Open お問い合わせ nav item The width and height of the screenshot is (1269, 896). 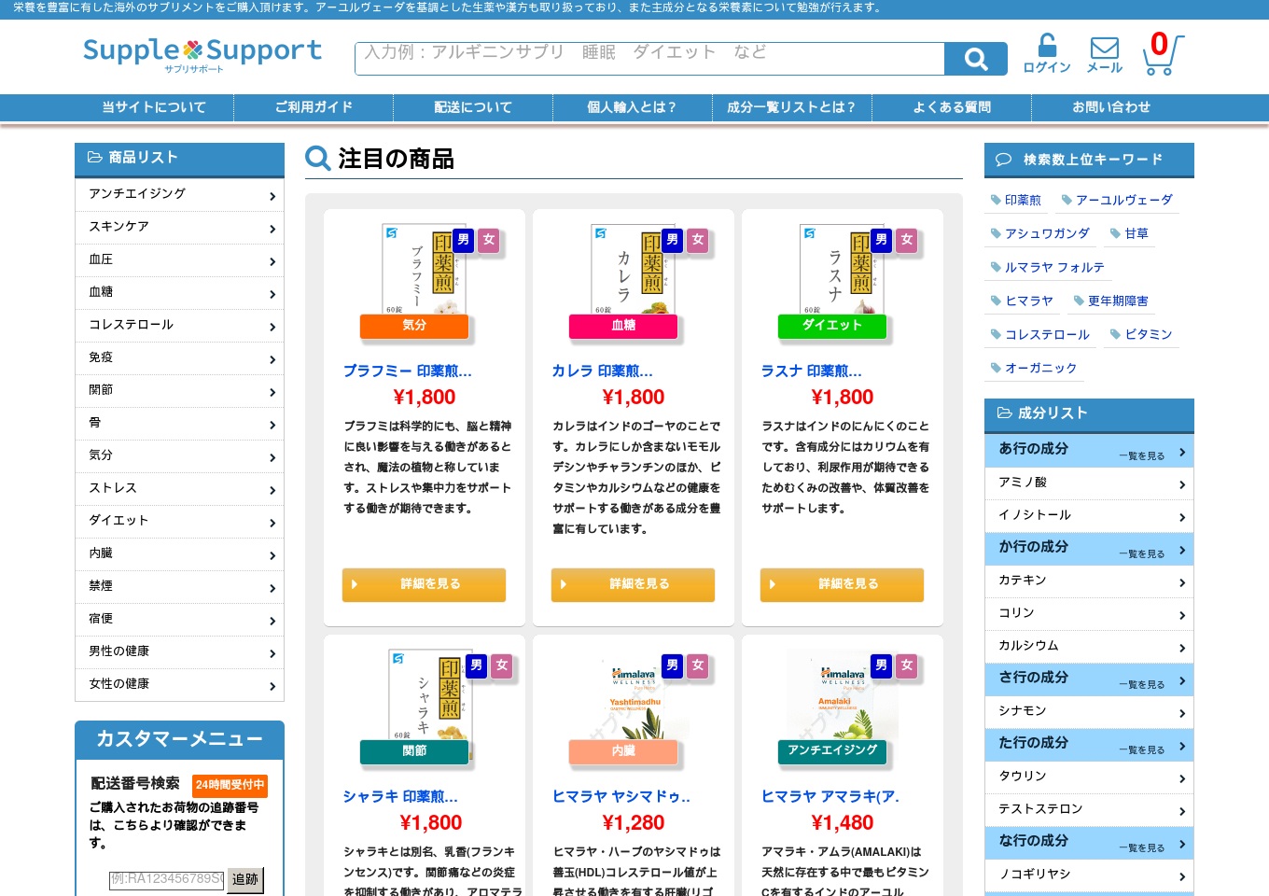click(x=1111, y=107)
